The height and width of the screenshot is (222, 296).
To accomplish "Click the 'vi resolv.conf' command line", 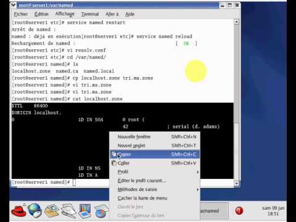I will pyautogui.click(x=59, y=51).
